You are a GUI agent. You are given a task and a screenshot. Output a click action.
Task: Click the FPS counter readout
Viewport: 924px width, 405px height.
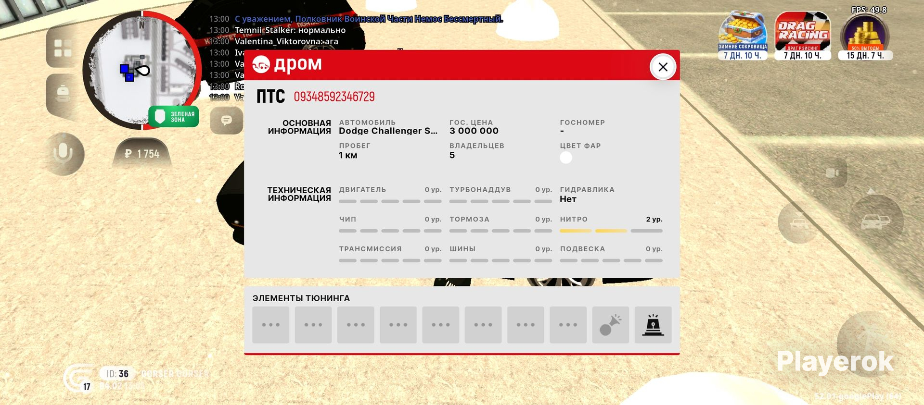click(x=869, y=10)
